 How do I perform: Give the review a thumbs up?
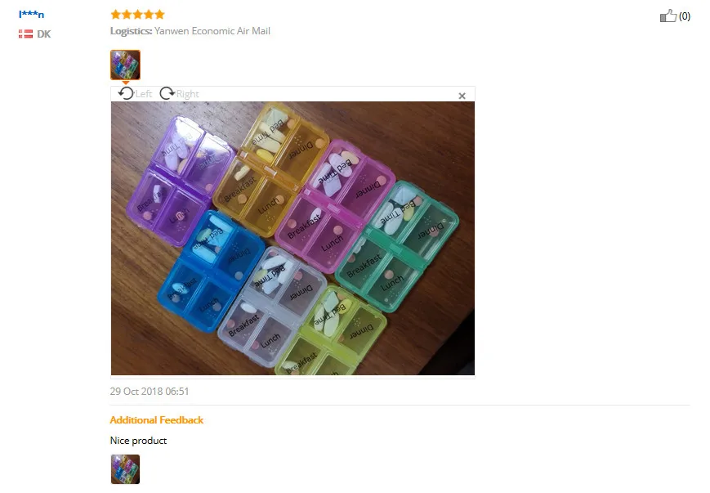coord(668,16)
